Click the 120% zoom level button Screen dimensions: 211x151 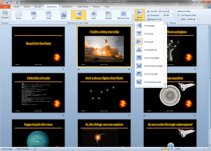(177, 149)
